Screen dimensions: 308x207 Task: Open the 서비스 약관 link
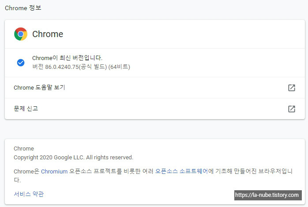point(29,194)
